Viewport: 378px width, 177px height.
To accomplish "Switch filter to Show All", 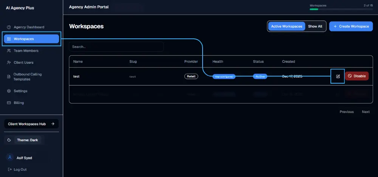I will [x=315, y=26].
